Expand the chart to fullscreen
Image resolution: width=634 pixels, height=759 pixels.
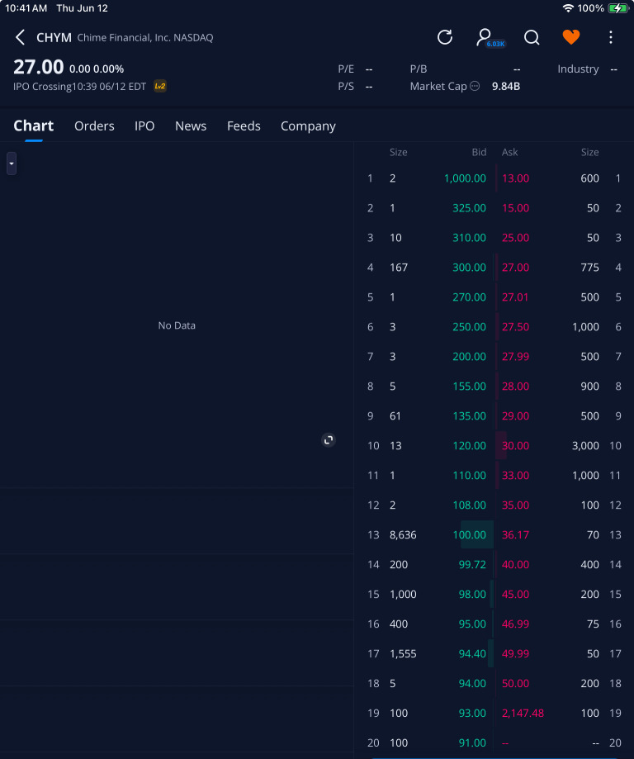coord(328,440)
